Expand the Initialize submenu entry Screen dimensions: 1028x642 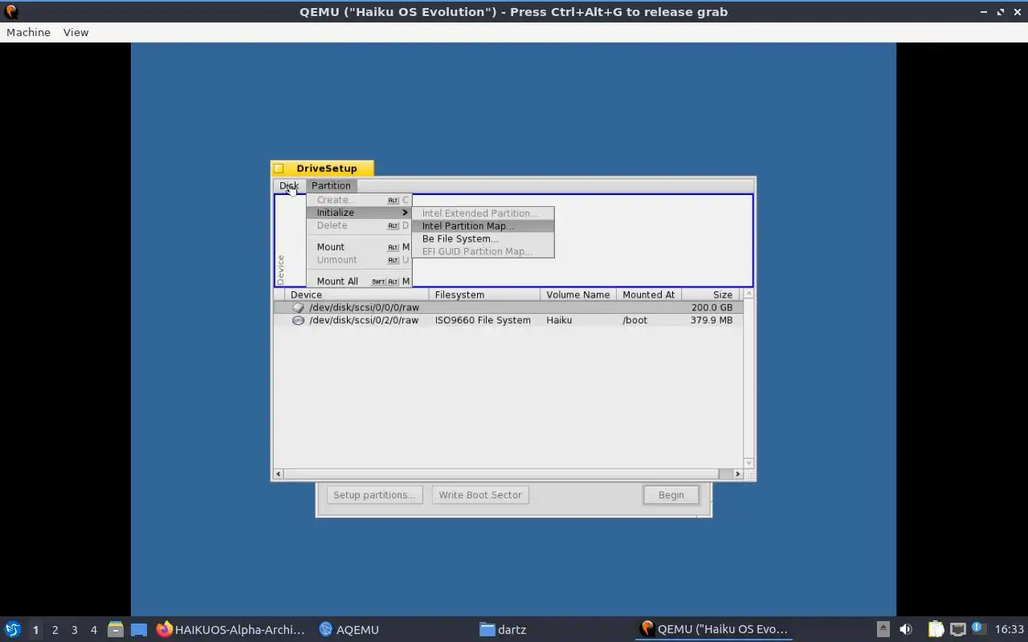359,213
